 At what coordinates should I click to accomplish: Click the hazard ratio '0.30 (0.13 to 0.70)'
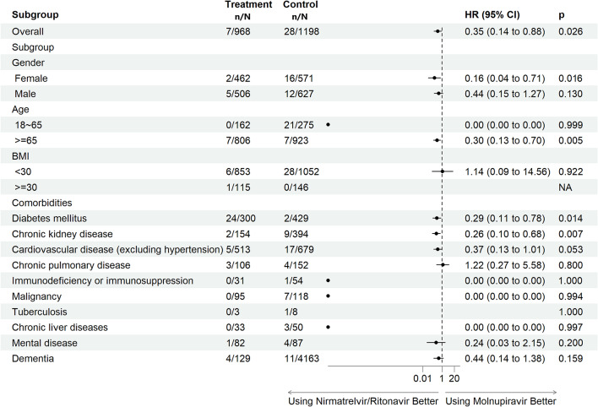click(x=504, y=141)
